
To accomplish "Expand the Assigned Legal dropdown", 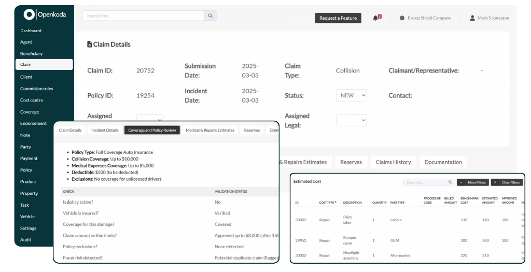I will (351, 120).
